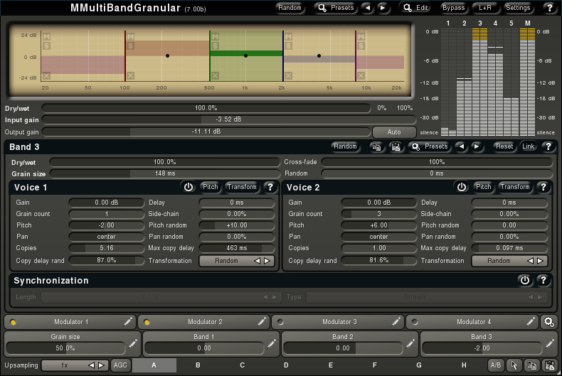The height and width of the screenshot is (376, 562).
Task: Paste preset icon in bottom bar
Action: 550,365
